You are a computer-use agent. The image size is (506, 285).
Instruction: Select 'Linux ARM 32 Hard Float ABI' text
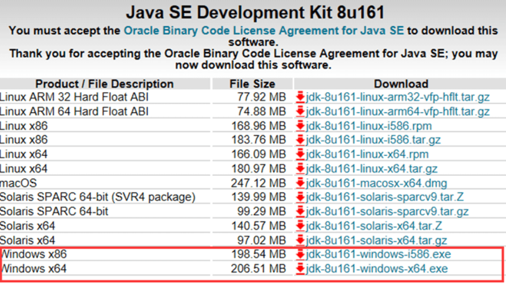74,97
